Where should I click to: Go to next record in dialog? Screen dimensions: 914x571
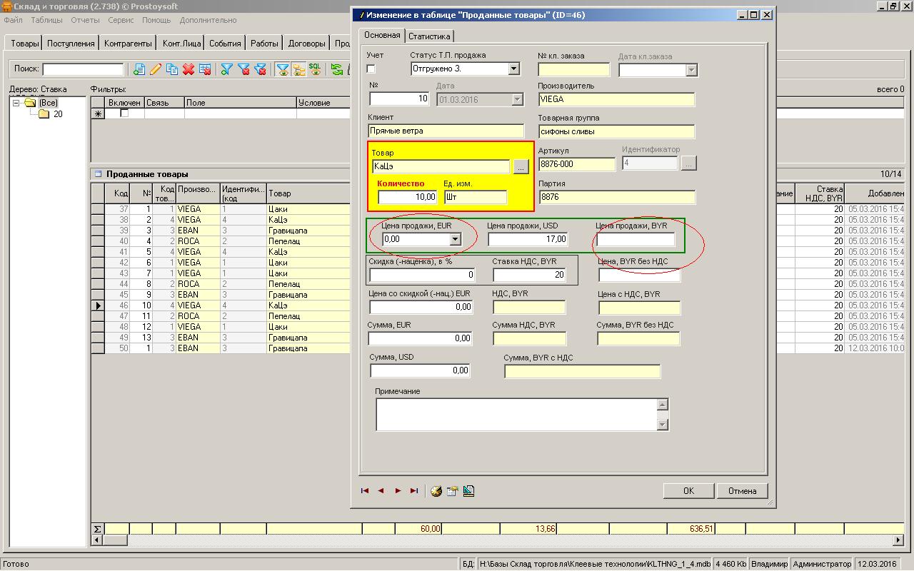pyautogui.click(x=398, y=491)
